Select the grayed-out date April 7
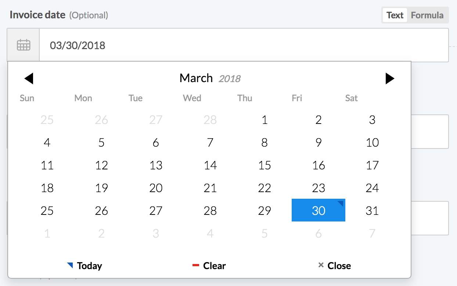Image resolution: width=457 pixels, height=286 pixels. coord(372,233)
